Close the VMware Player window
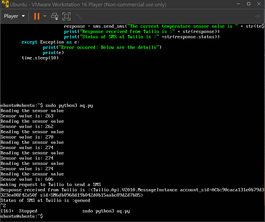The image size is (265, 222). pos(259,4)
